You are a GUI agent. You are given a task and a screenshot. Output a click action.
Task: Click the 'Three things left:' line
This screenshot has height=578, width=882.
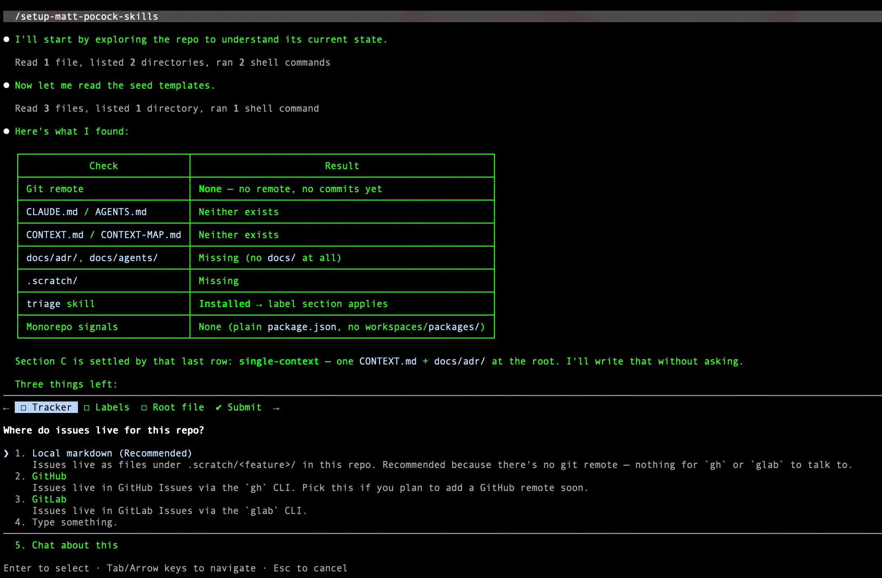(x=66, y=384)
